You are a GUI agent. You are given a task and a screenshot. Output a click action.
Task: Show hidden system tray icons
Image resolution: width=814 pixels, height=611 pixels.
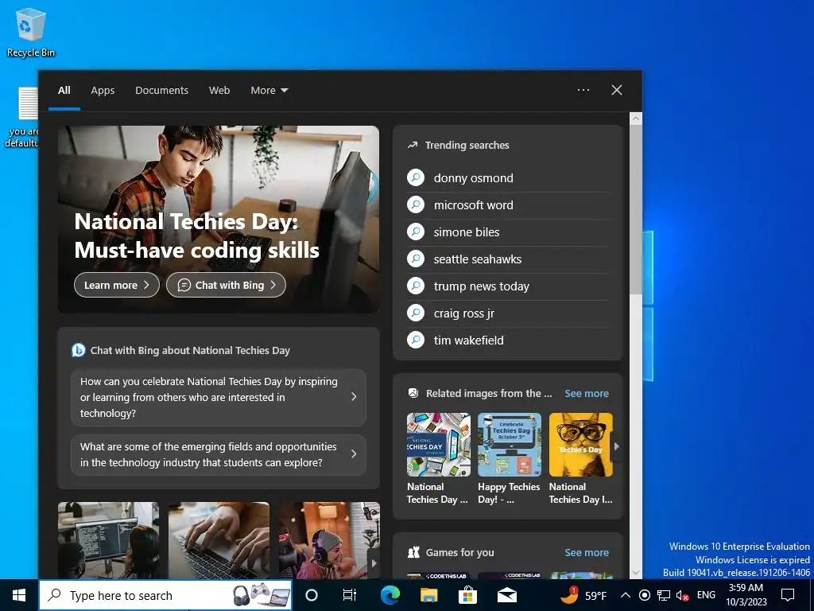coord(626,595)
